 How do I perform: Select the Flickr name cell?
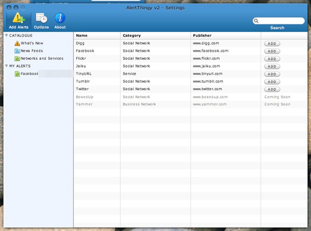point(81,59)
